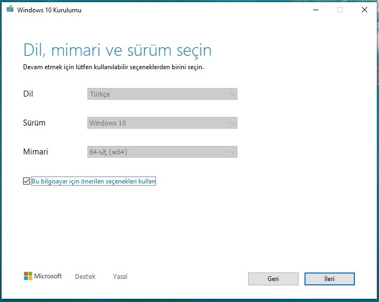Click the 'Dil, mimari ve sürüm seçin' heading
Viewport: 379px width, 302px height.
(117, 50)
